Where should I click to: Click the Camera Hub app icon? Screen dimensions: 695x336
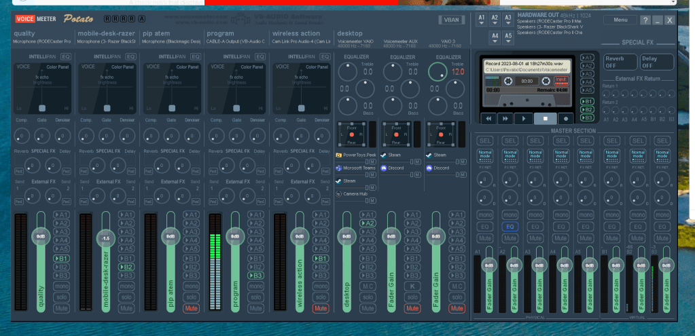coord(338,194)
